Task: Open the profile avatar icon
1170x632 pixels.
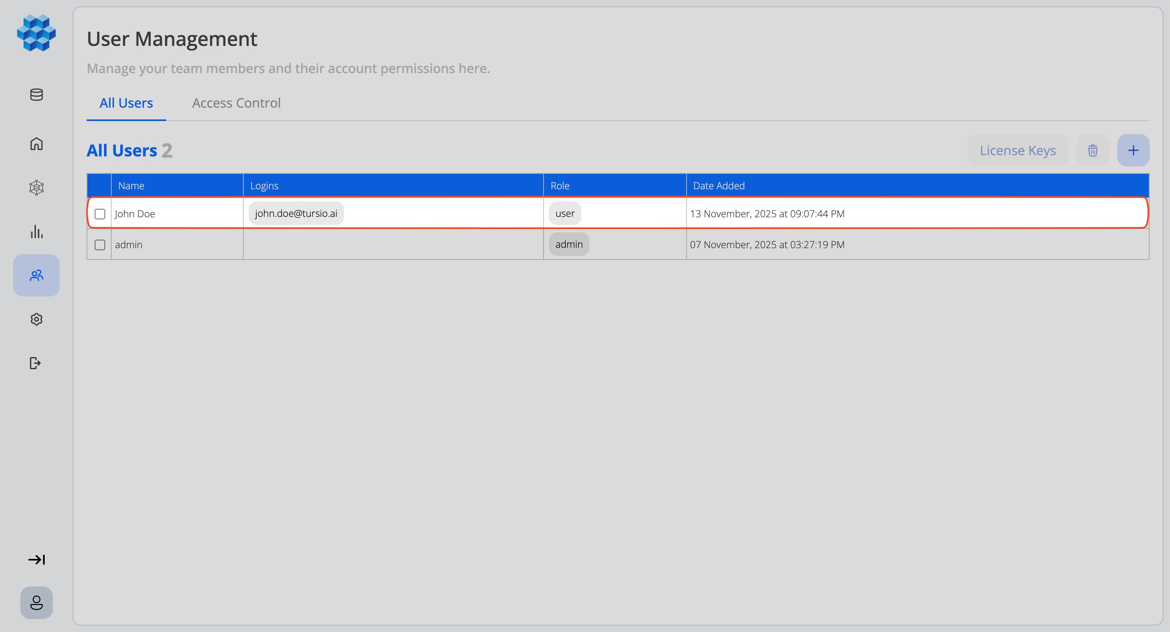Action: coord(36,602)
